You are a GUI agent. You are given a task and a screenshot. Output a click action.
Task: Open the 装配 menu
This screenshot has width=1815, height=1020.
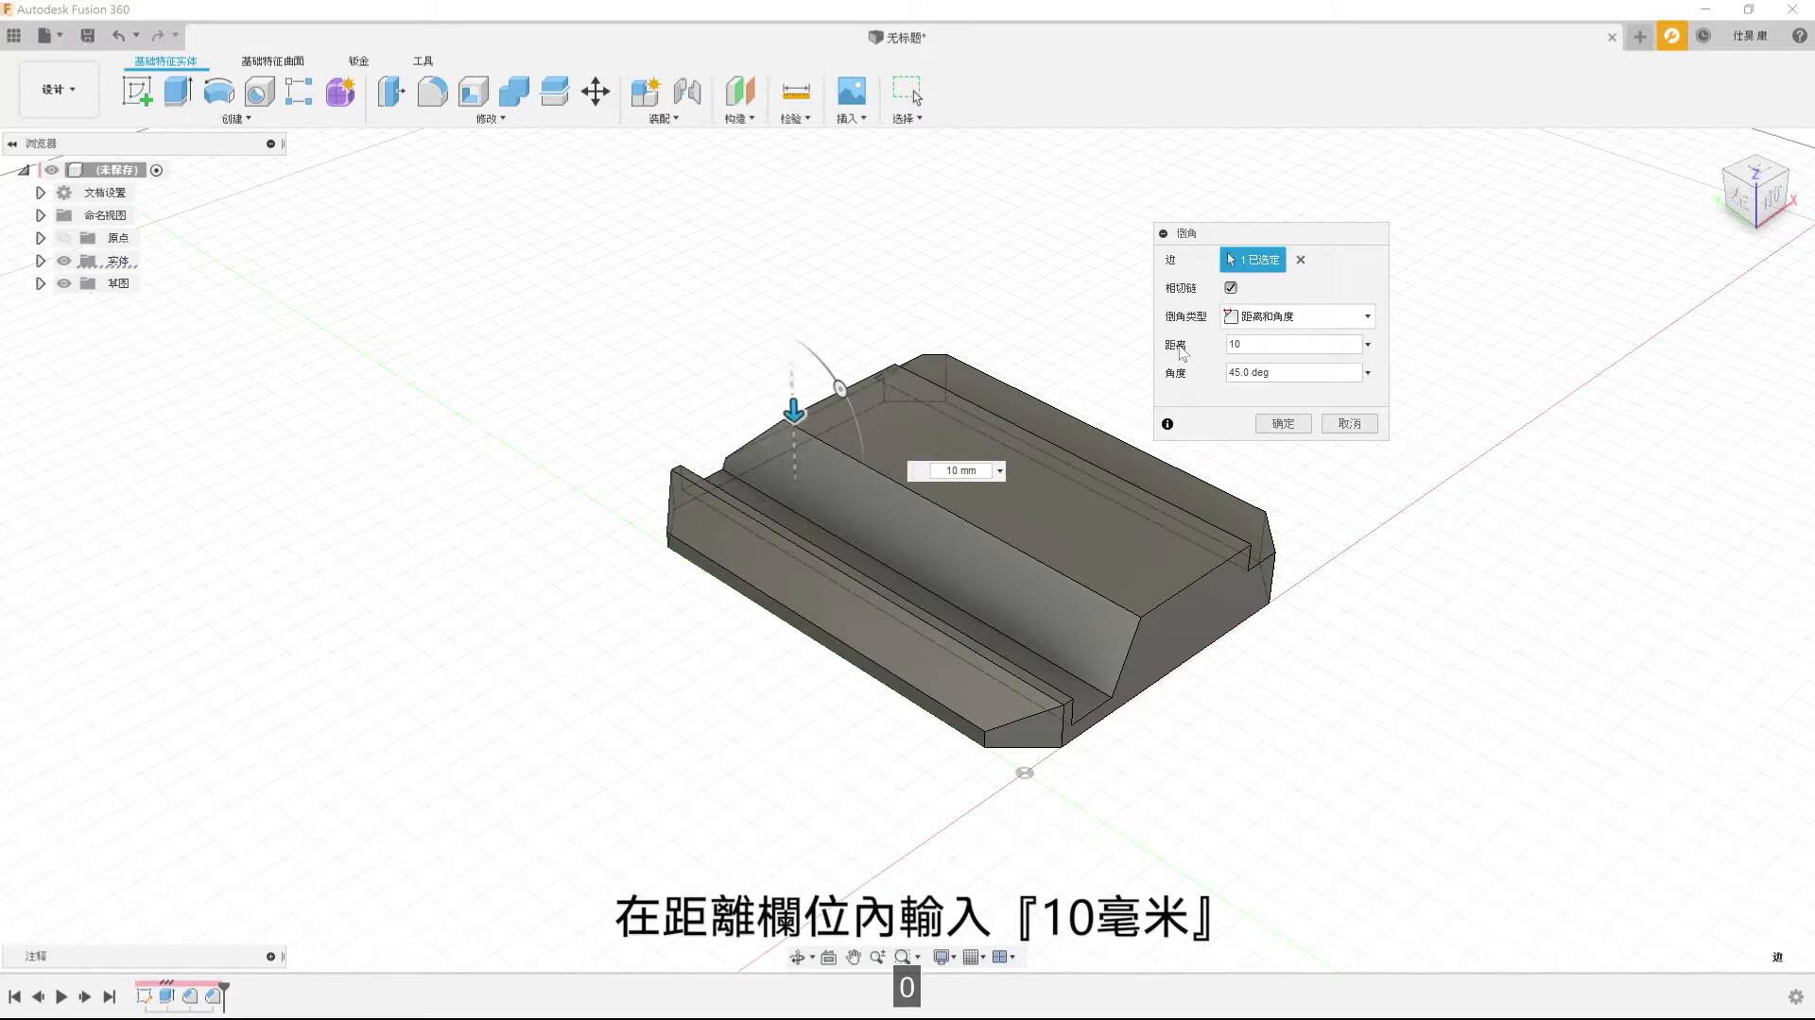(664, 119)
